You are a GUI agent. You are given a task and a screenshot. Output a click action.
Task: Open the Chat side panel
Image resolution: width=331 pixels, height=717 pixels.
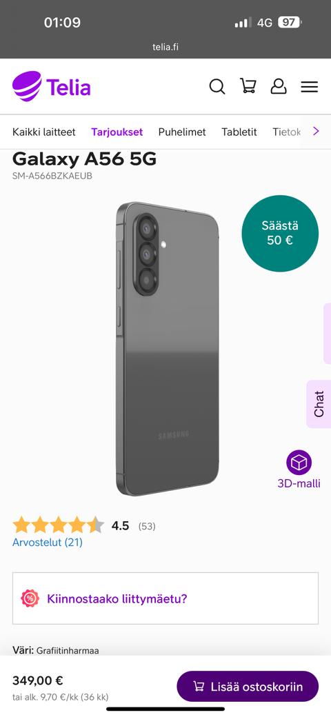point(319,404)
